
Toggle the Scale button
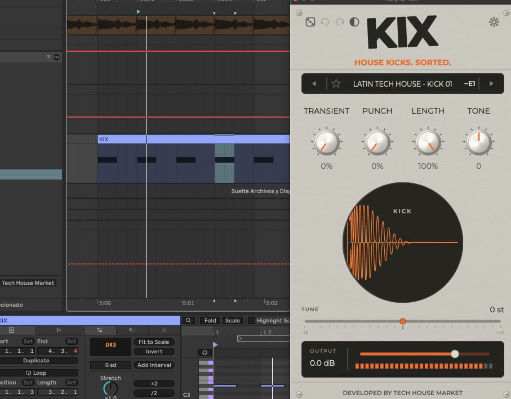click(x=233, y=321)
